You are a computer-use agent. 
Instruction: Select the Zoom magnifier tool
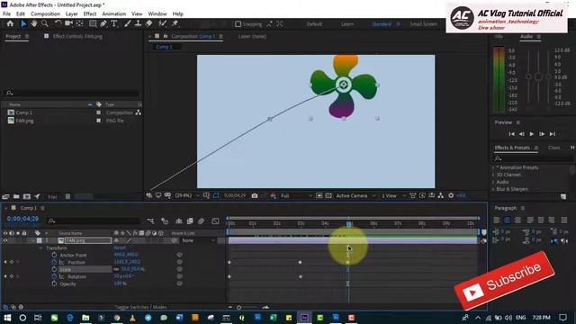(x=45, y=23)
